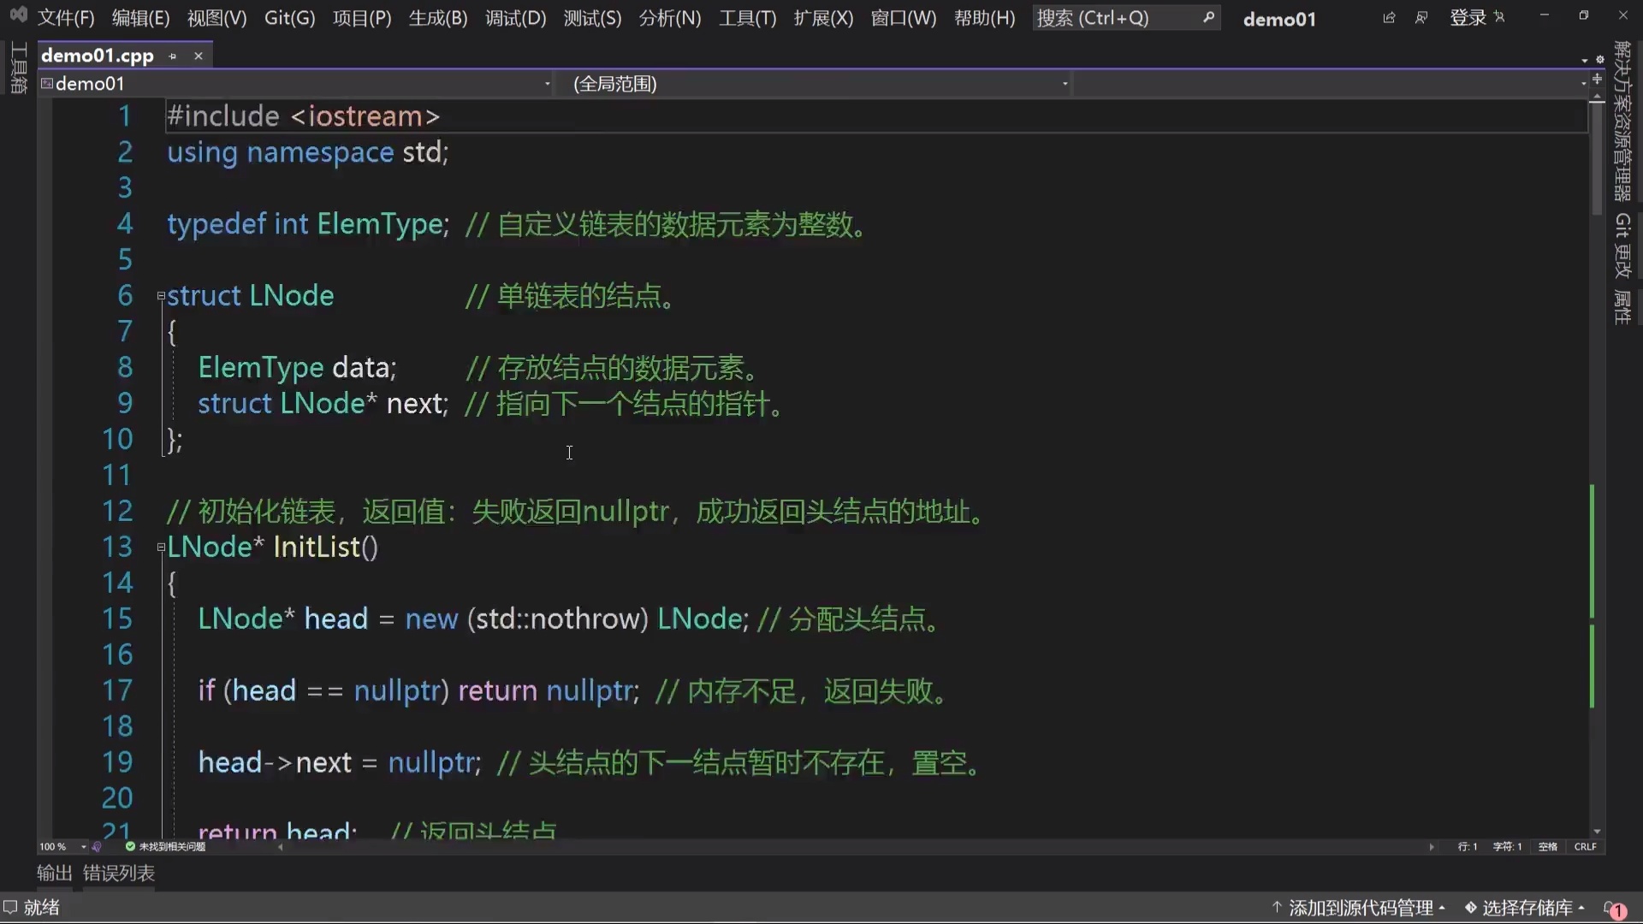Open the 工具(T) menu
This screenshot has width=1643, height=924.
(747, 18)
